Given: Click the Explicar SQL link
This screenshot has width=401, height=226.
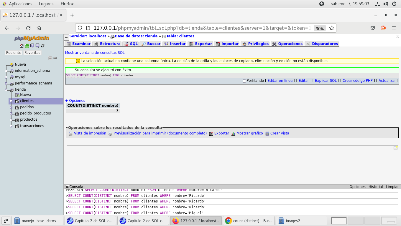Looking at the screenshot, I should pos(326,81).
